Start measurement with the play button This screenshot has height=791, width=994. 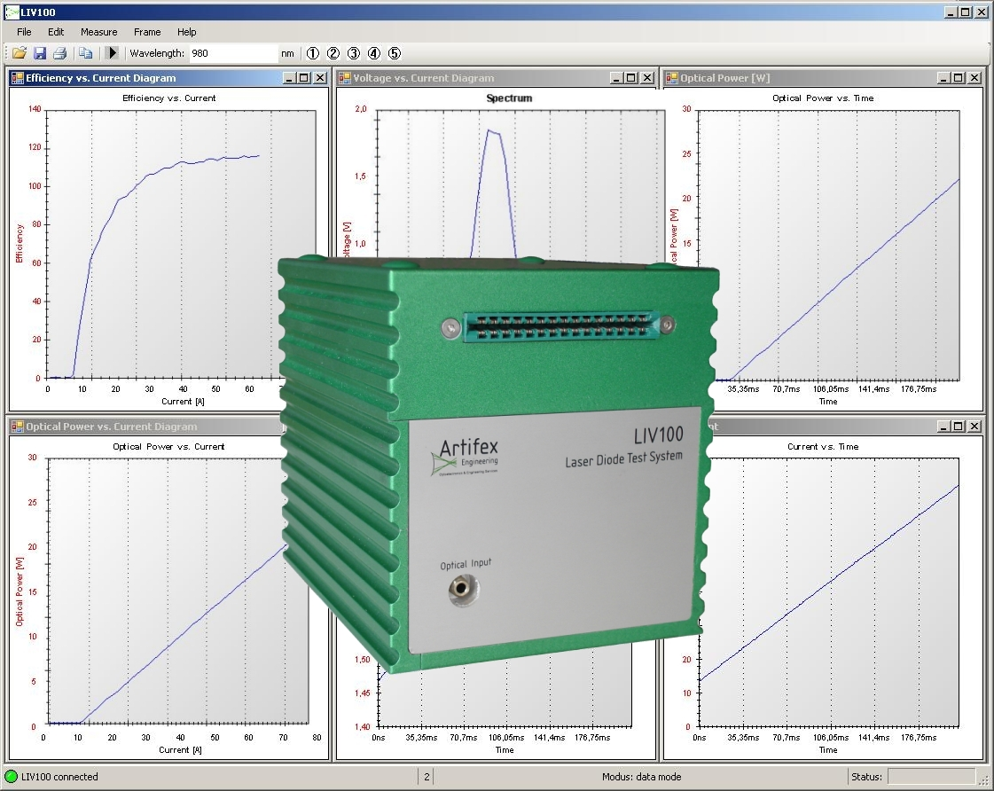113,53
